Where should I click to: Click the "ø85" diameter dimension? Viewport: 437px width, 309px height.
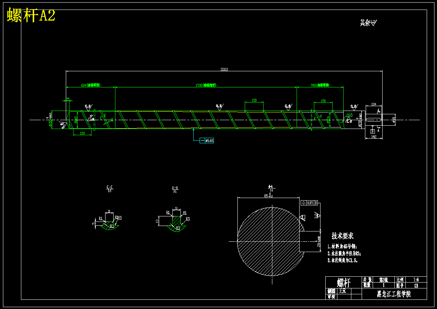click(394, 120)
